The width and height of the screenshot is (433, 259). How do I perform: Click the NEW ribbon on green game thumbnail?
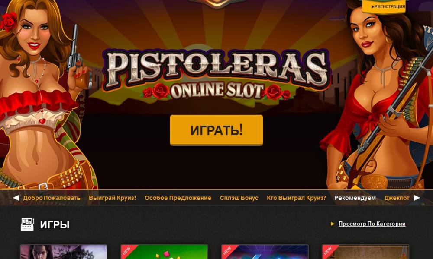[x=128, y=251]
